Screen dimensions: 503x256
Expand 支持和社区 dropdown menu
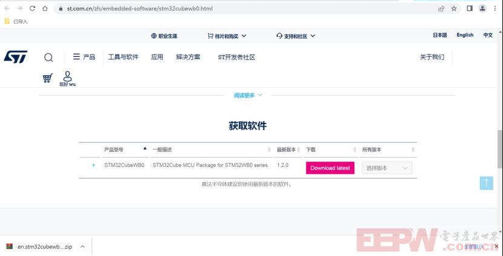[296, 36]
